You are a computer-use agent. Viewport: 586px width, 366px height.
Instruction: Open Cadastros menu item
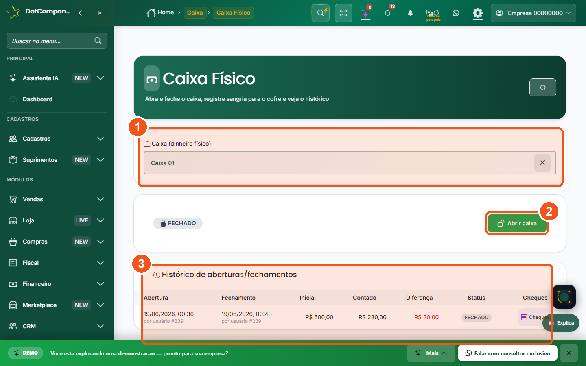click(x=37, y=139)
